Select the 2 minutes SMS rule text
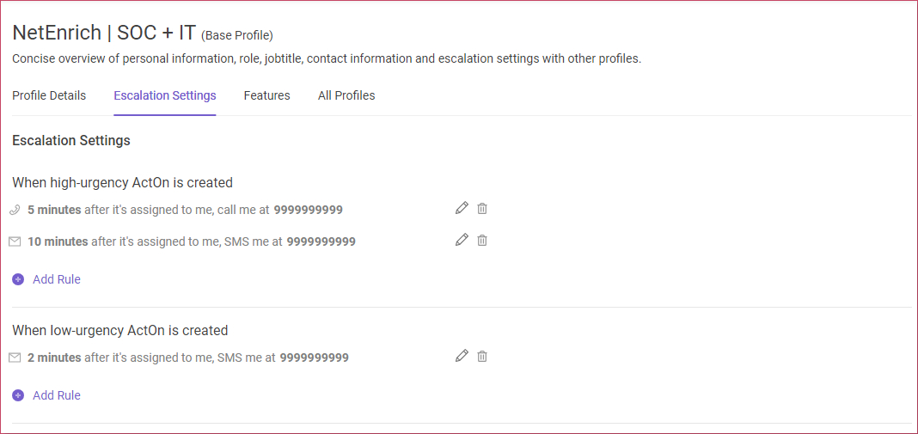This screenshot has height=434, width=918. (x=188, y=358)
